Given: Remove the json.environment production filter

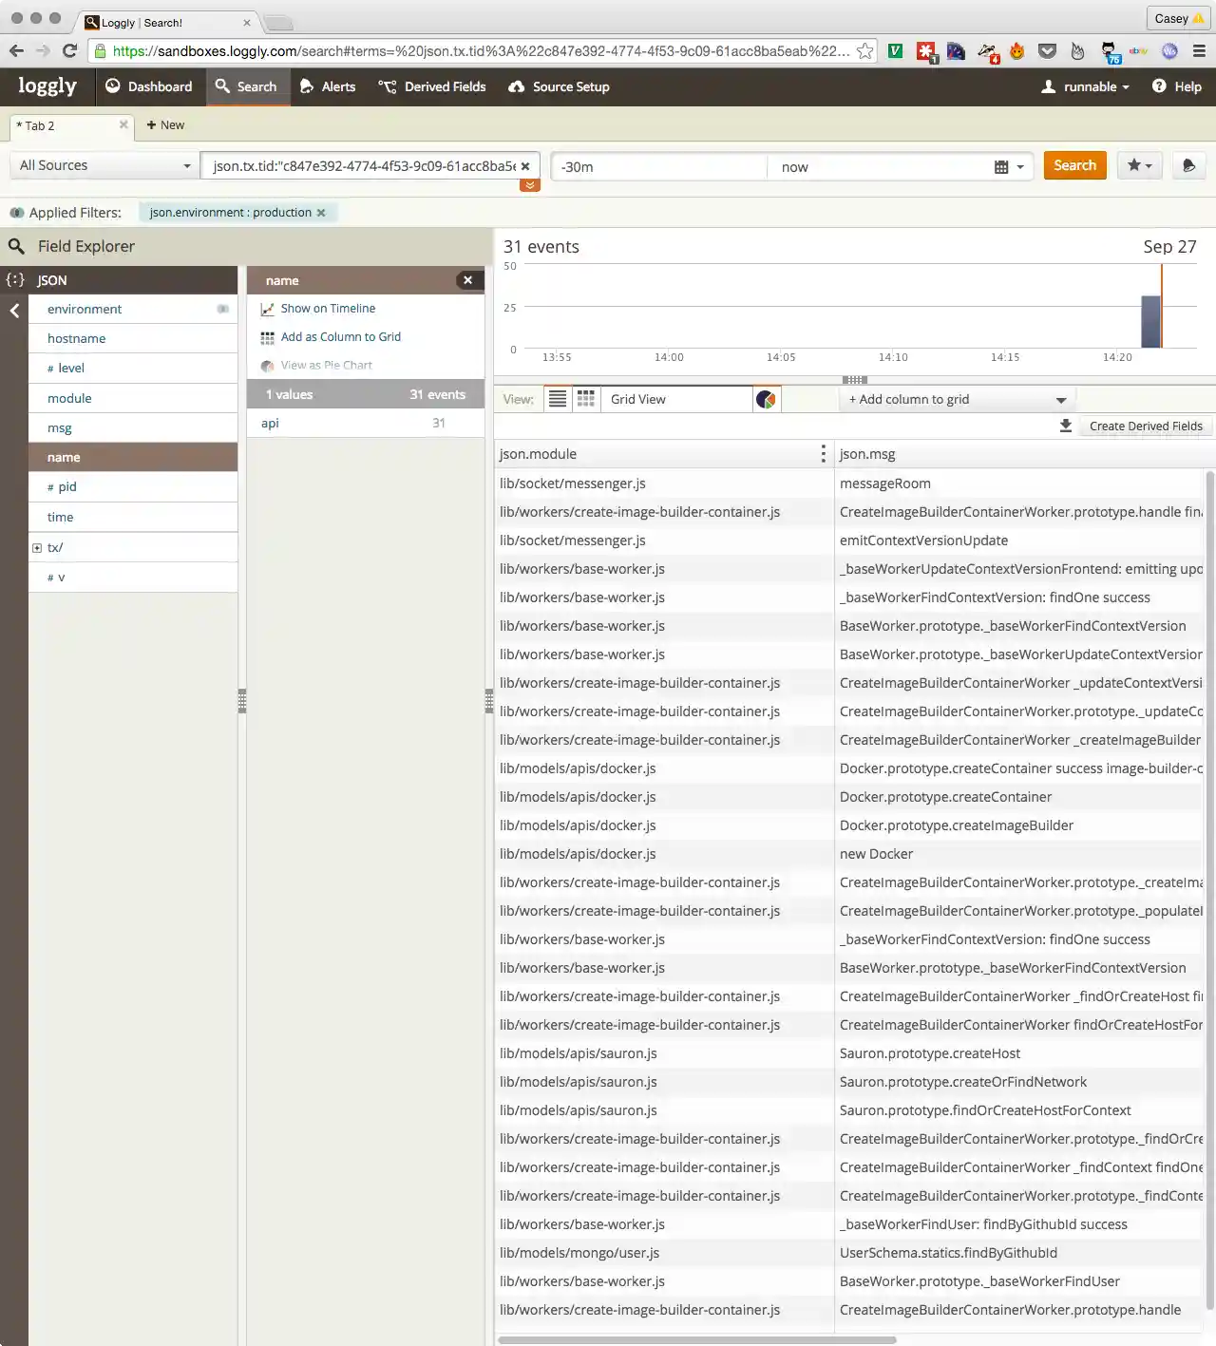Looking at the screenshot, I should 321,213.
